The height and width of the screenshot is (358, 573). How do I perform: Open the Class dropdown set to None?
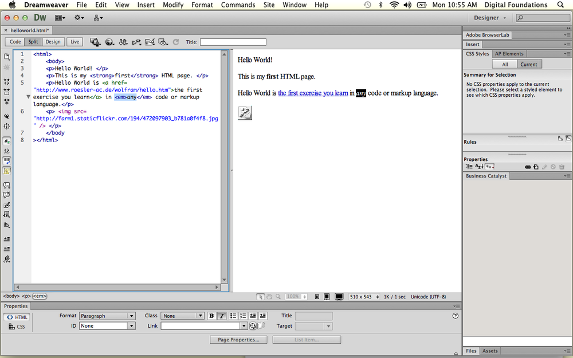182,316
